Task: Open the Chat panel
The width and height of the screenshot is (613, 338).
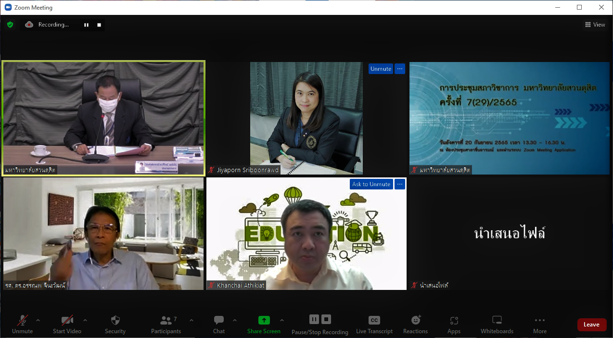Action: pos(219,325)
